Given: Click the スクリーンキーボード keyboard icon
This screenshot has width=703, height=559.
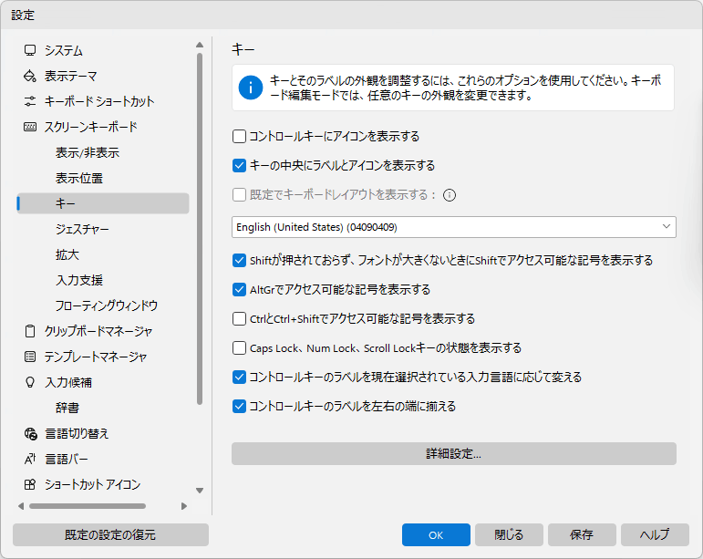Looking at the screenshot, I should (x=30, y=127).
